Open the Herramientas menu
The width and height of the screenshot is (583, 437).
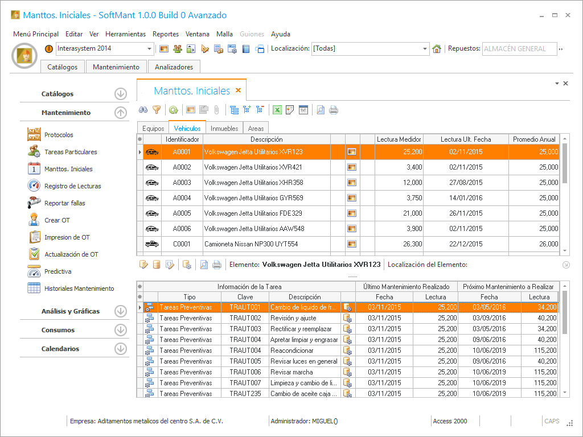click(x=125, y=34)
